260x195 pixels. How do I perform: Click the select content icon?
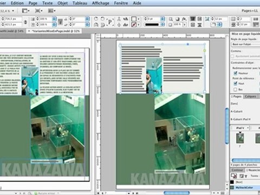pyautogui.click(x=119, y=25)
